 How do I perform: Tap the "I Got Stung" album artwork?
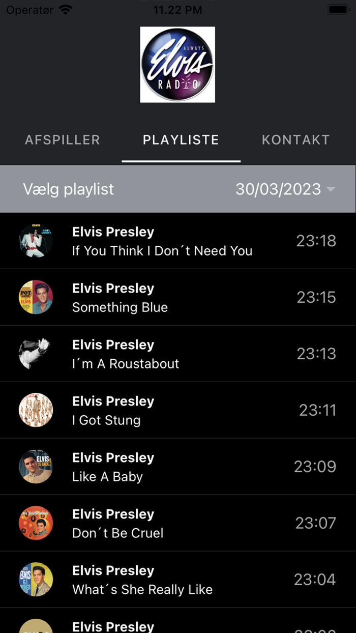point(36,410)
